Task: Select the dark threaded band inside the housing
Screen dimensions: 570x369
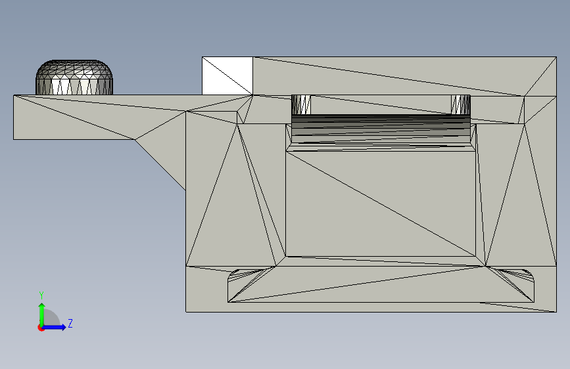Action: 381,129
